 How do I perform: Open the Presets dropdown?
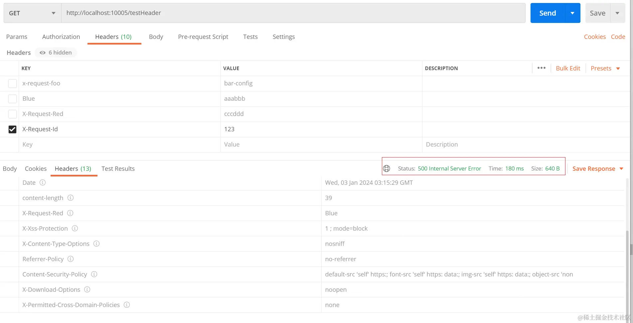[x=605, y=68]
